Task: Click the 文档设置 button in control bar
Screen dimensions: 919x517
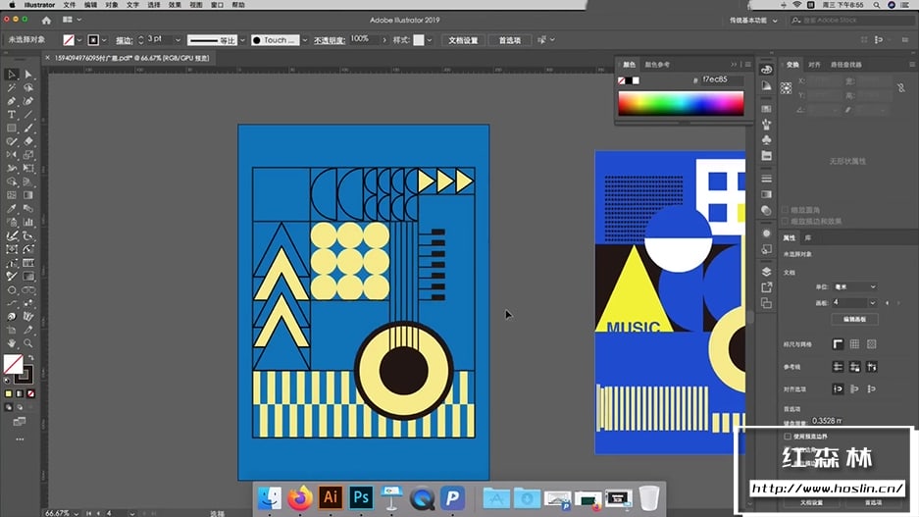Action: (x=463, y=40)
